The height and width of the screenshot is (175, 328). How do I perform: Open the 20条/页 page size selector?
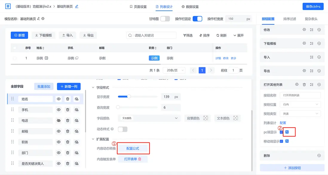click(x=174, y=70)
